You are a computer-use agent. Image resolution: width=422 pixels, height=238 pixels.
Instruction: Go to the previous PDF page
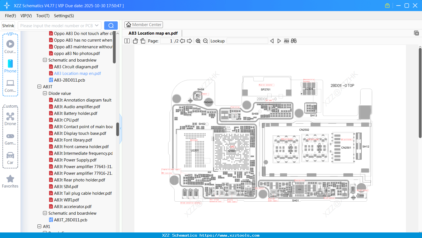click(182, 41)
